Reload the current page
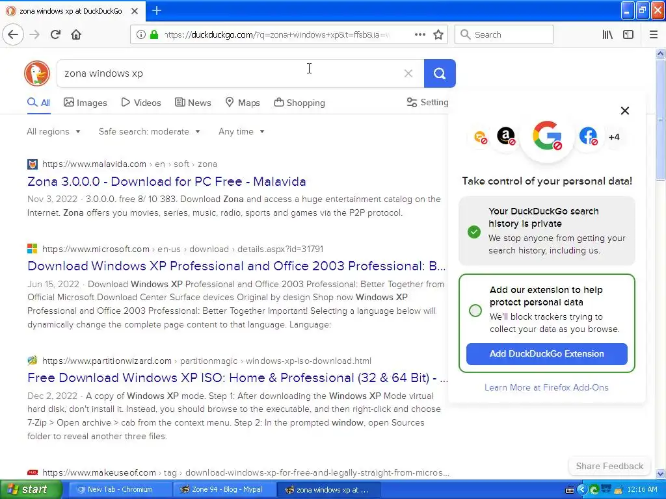 click(55, 34)
